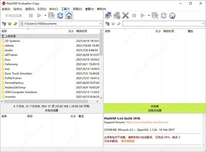The width and height of the screenshot is (206, 152).
Task: Select the 3D Systems folder
Action: click(12, 41)
